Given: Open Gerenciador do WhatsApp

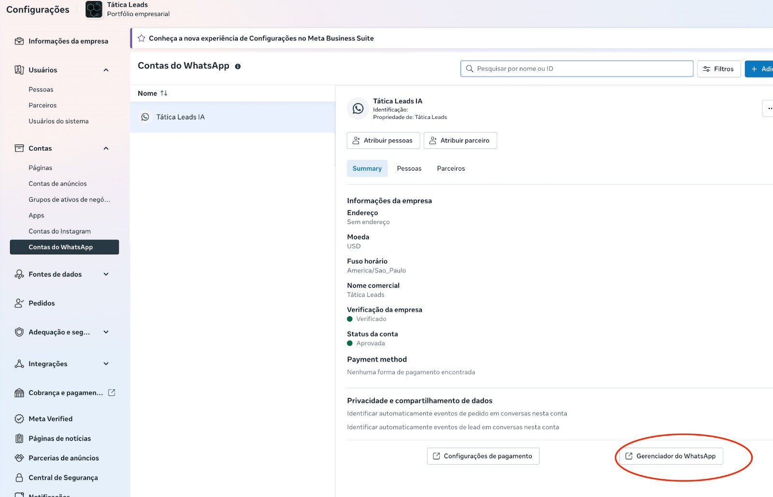Looking at the screenshot, I should click(671, 456).
